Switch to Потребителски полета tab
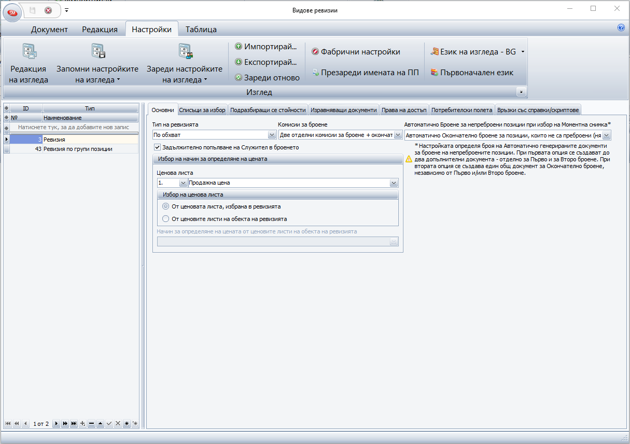 pyautogui.click(x=462, y=110)
